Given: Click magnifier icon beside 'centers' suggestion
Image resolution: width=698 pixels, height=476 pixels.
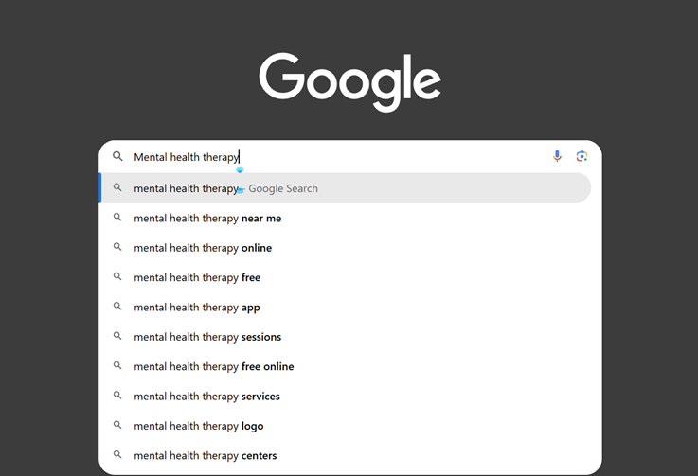Looking at the screenshot, I should pos(117,454).
